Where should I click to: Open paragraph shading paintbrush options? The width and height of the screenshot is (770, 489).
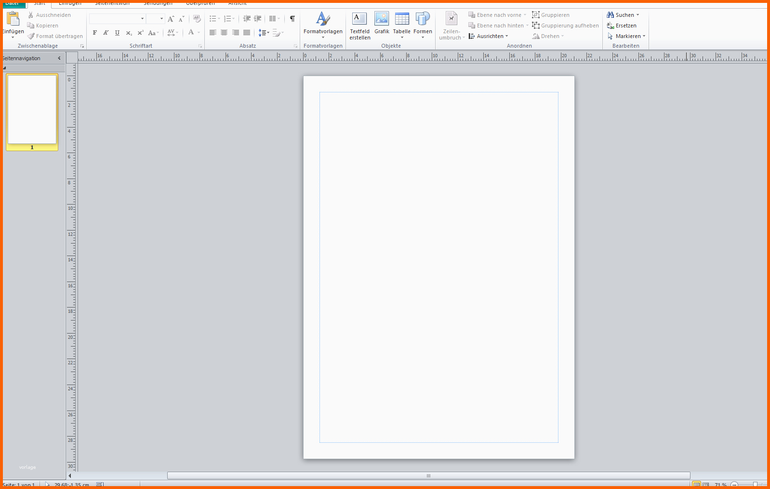(278, 33)
